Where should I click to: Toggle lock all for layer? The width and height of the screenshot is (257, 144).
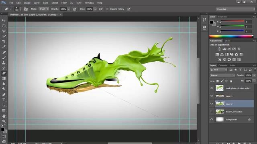click(231, 81)
